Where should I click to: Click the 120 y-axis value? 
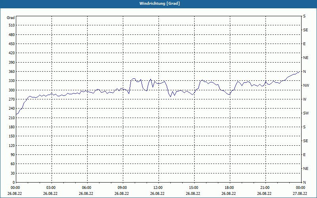(x=12, y=145)
